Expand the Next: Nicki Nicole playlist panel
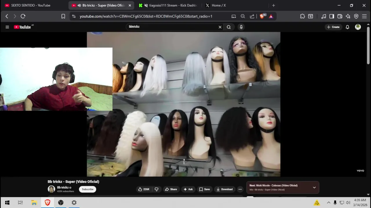 coord(314,187)
